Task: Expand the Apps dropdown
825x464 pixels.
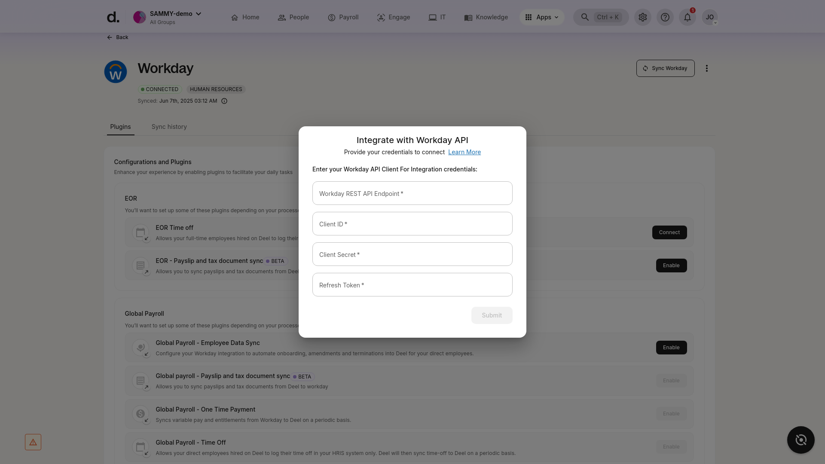Action: point(542,17)
